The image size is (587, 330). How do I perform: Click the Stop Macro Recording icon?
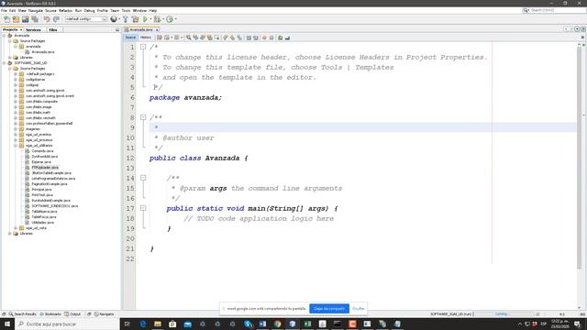click(271, 38)
